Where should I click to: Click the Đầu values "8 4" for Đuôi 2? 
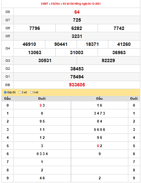coord(99,121)
